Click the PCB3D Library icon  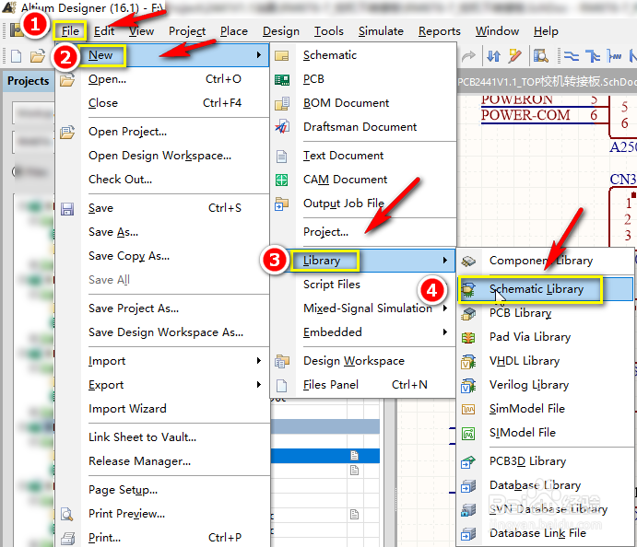tap(468, 461)
